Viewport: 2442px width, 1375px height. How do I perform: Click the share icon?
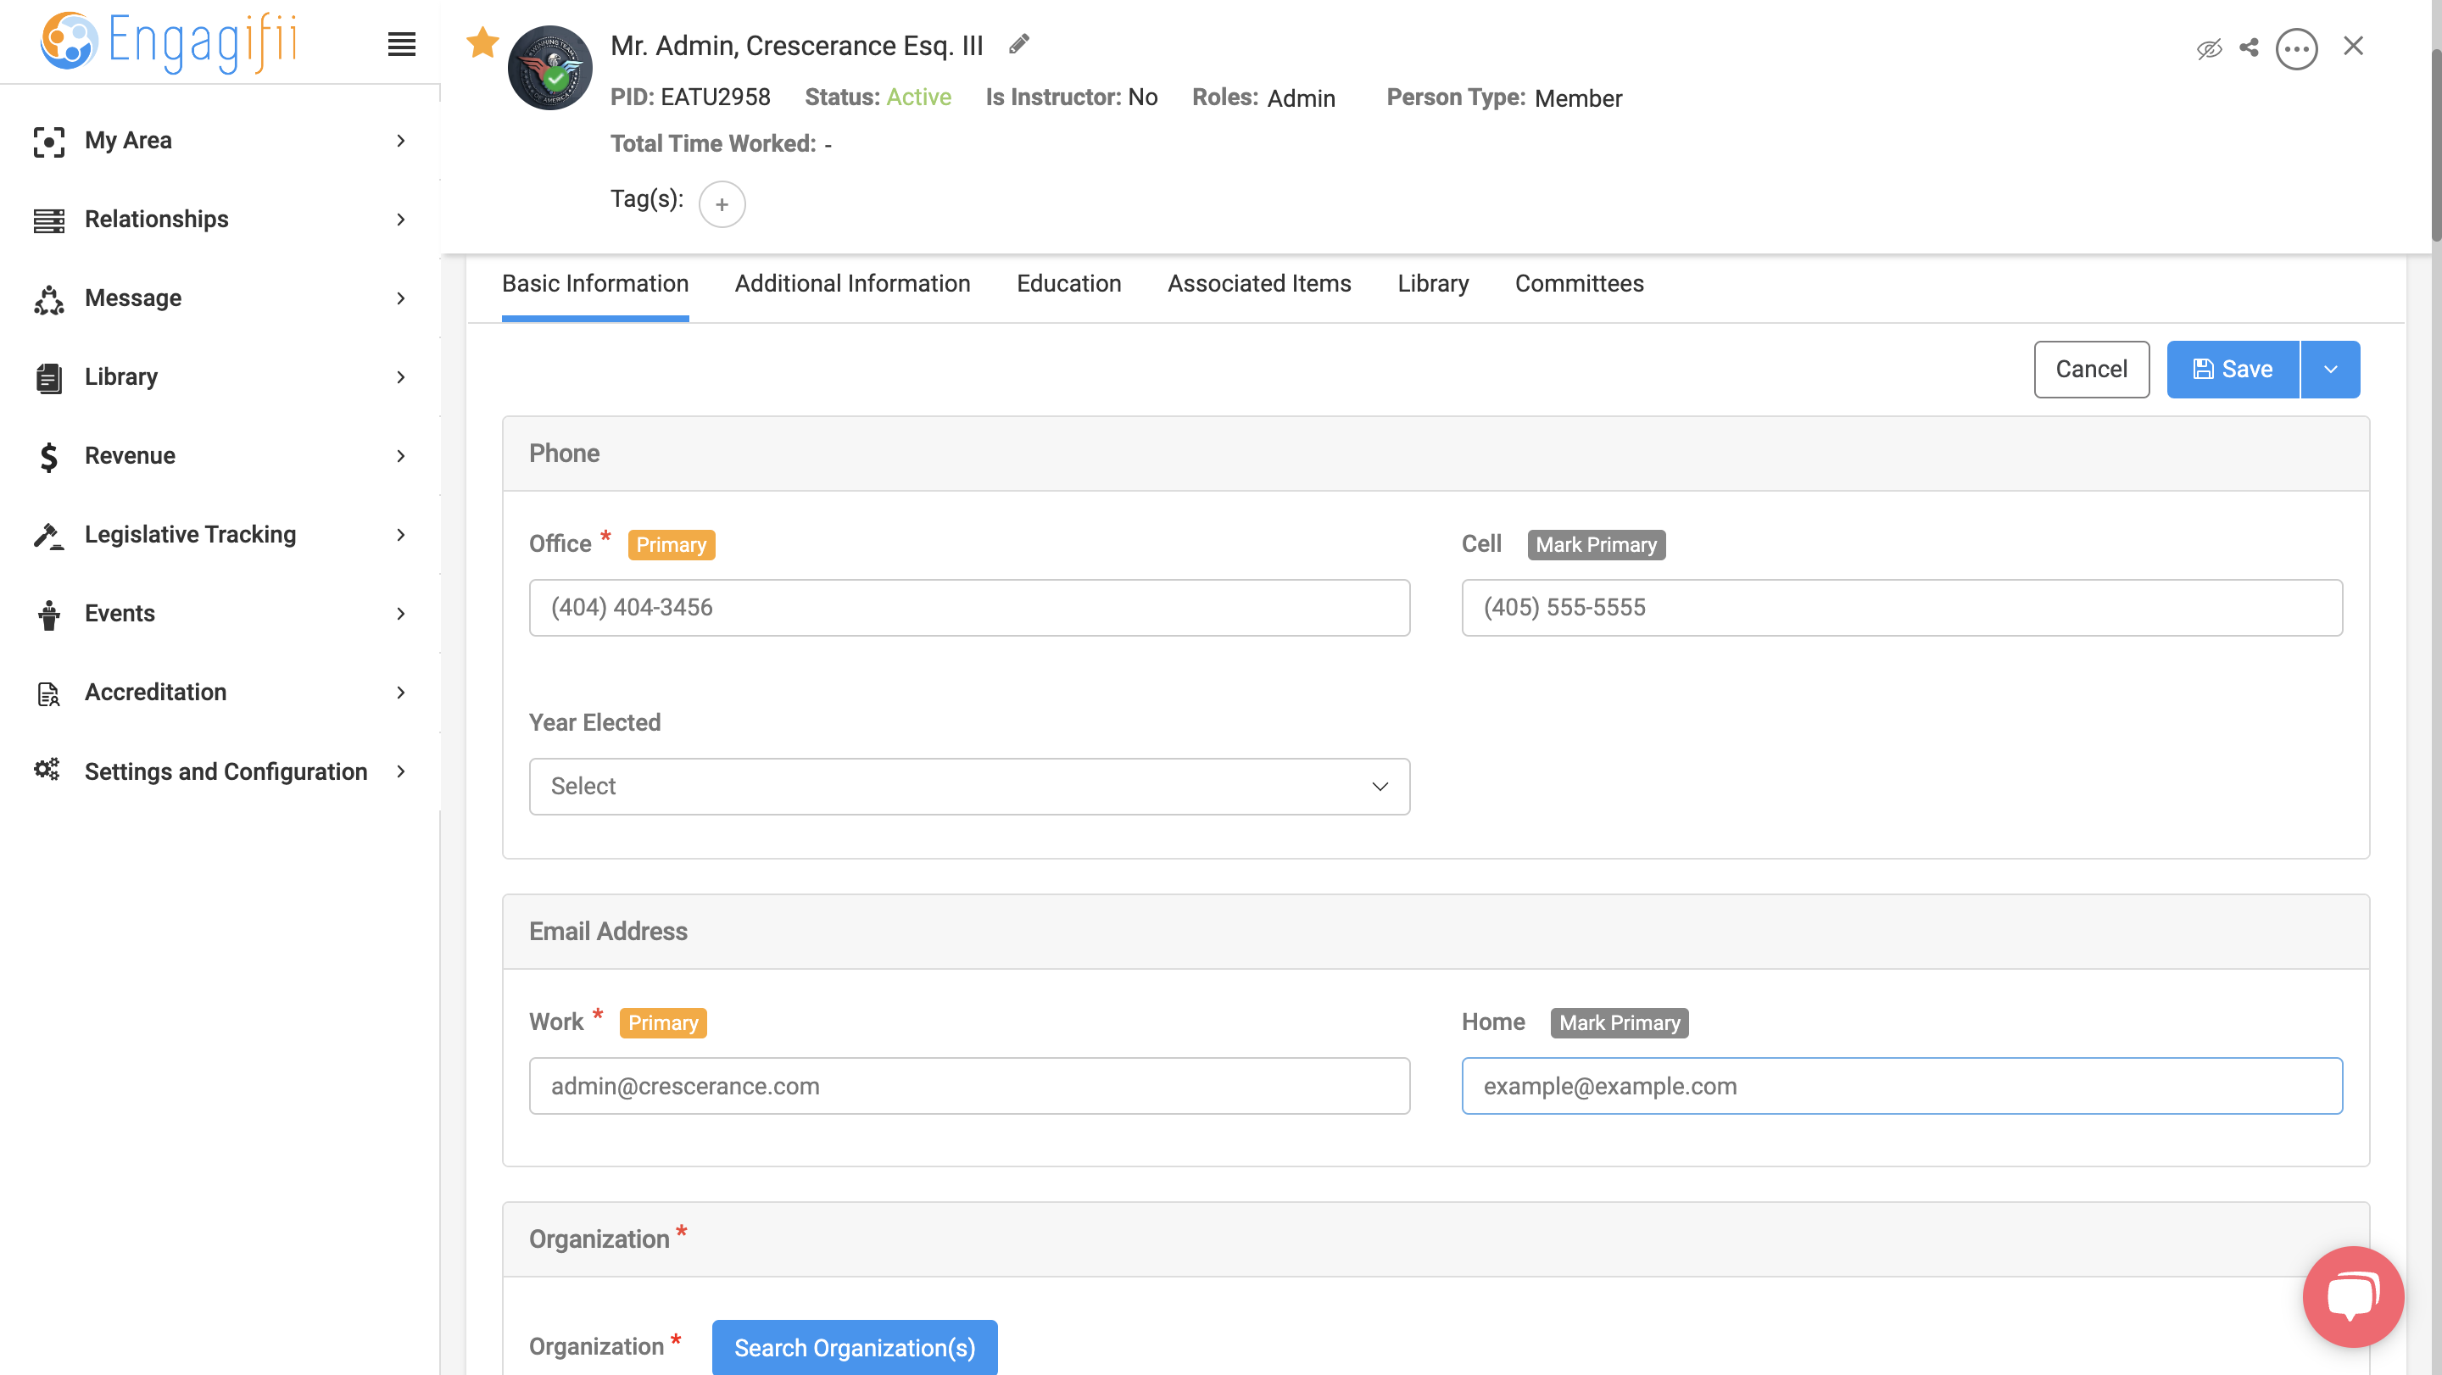2249,47
